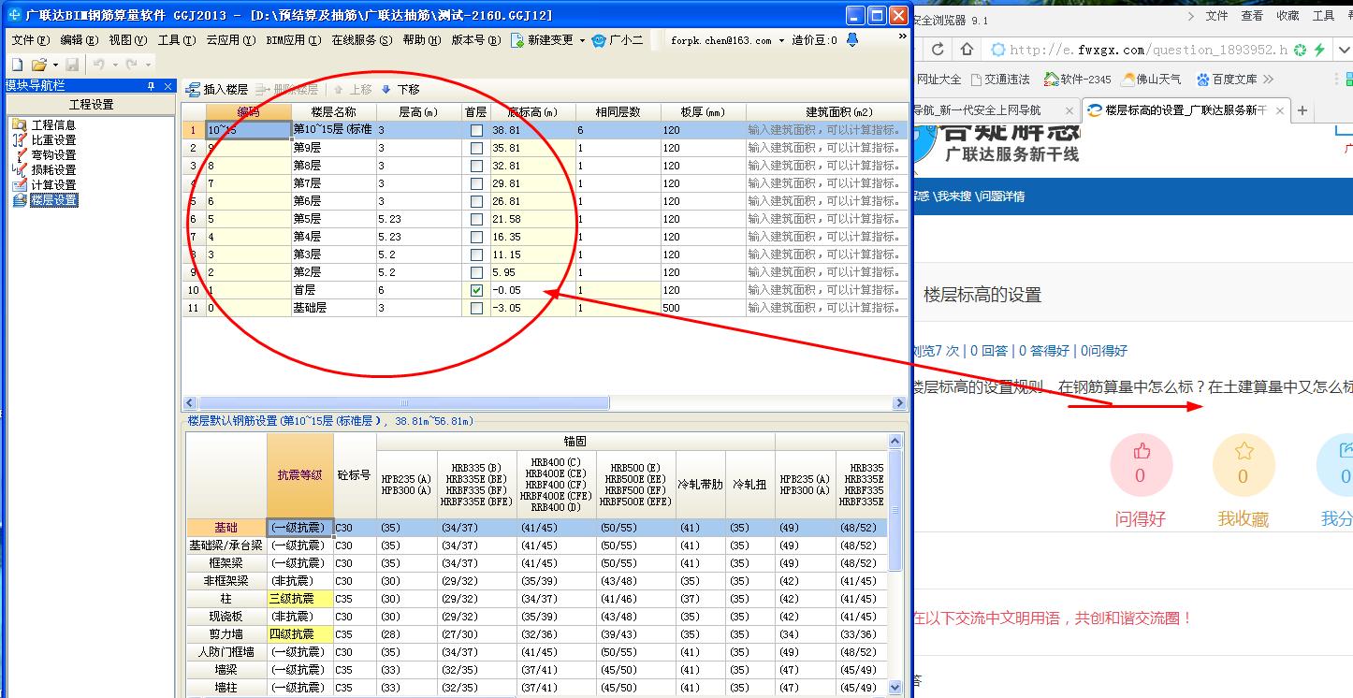Click the Save disk icon in toolbar
Screen dimensions: 1353x698
click(72, 65)
